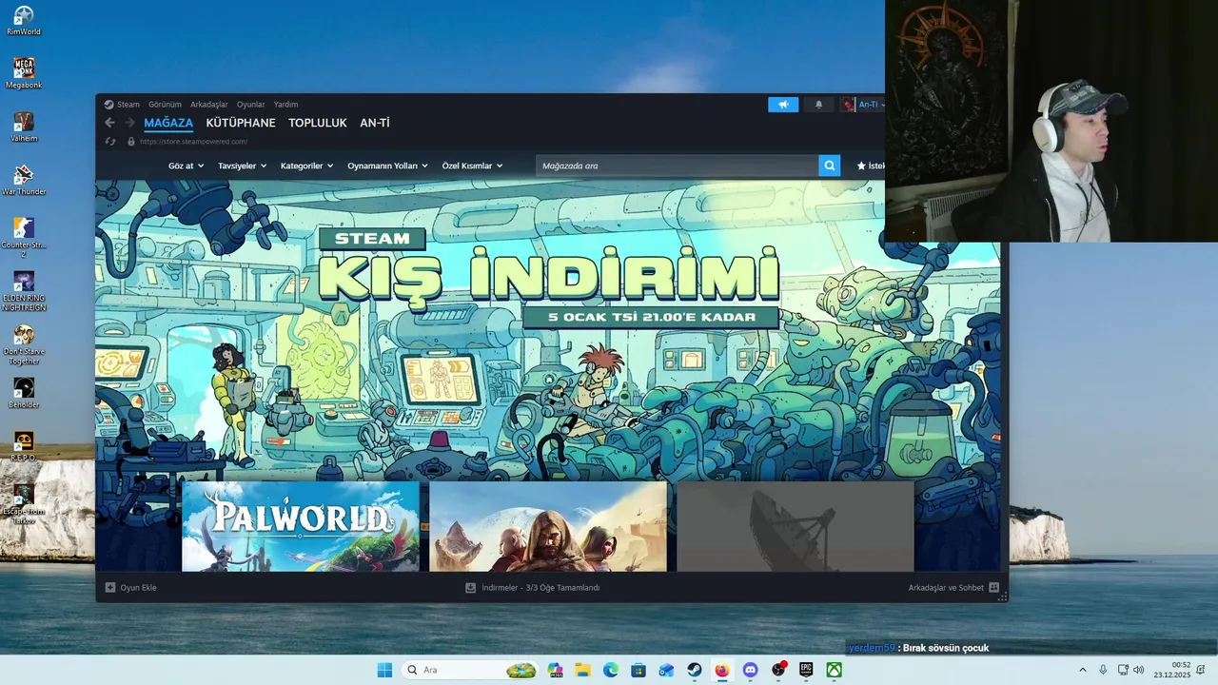Click the microphone tray icon
The height and width of the screenshot is (685, 1218).
1103,670
